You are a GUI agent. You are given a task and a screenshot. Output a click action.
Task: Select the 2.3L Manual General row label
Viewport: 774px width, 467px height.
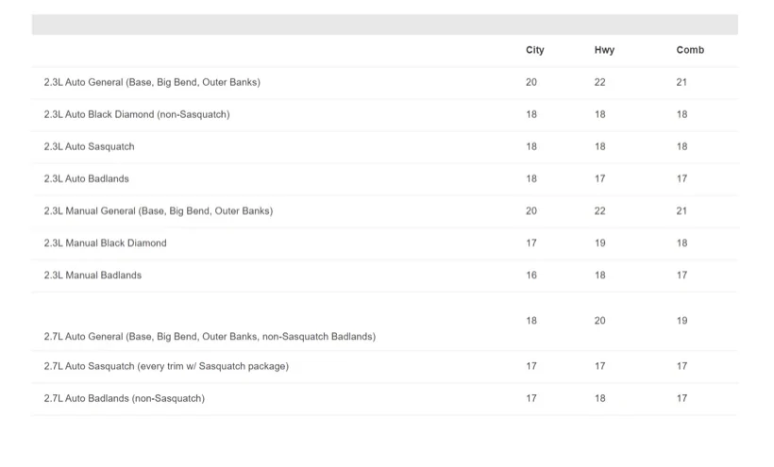(159, 211)
